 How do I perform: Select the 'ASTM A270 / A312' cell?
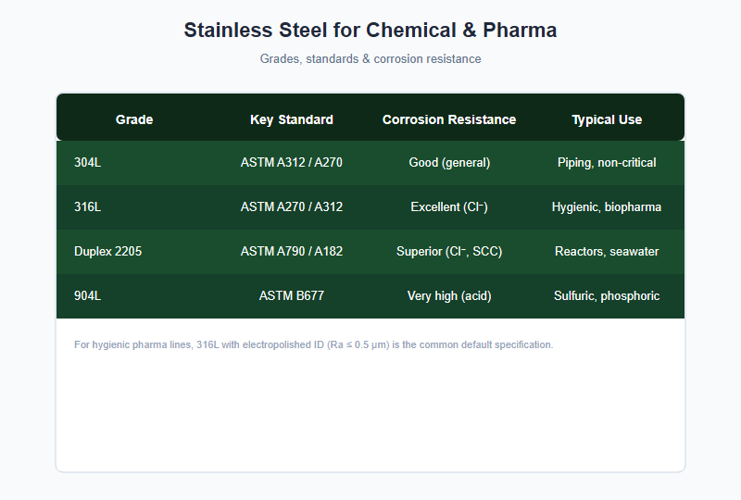pyautogui.click(x=292, y=207)
